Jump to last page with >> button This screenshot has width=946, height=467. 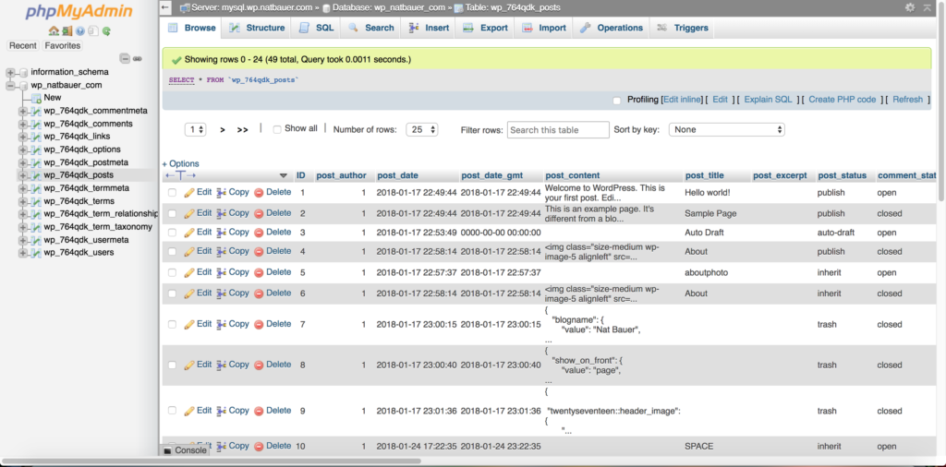243,129
